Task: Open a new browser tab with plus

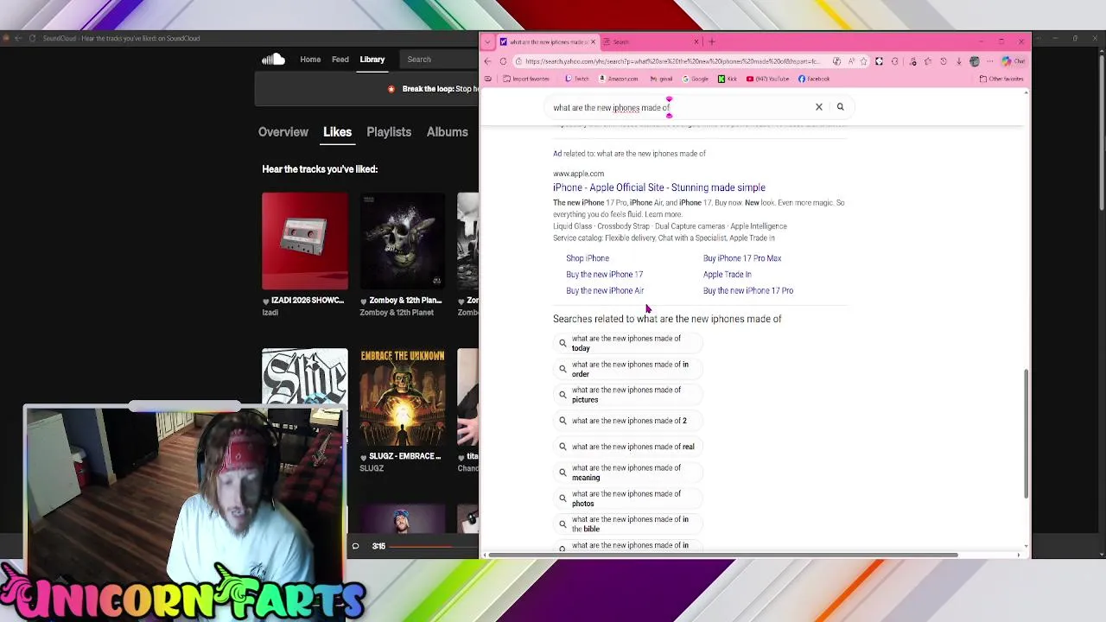Action: 712,41
